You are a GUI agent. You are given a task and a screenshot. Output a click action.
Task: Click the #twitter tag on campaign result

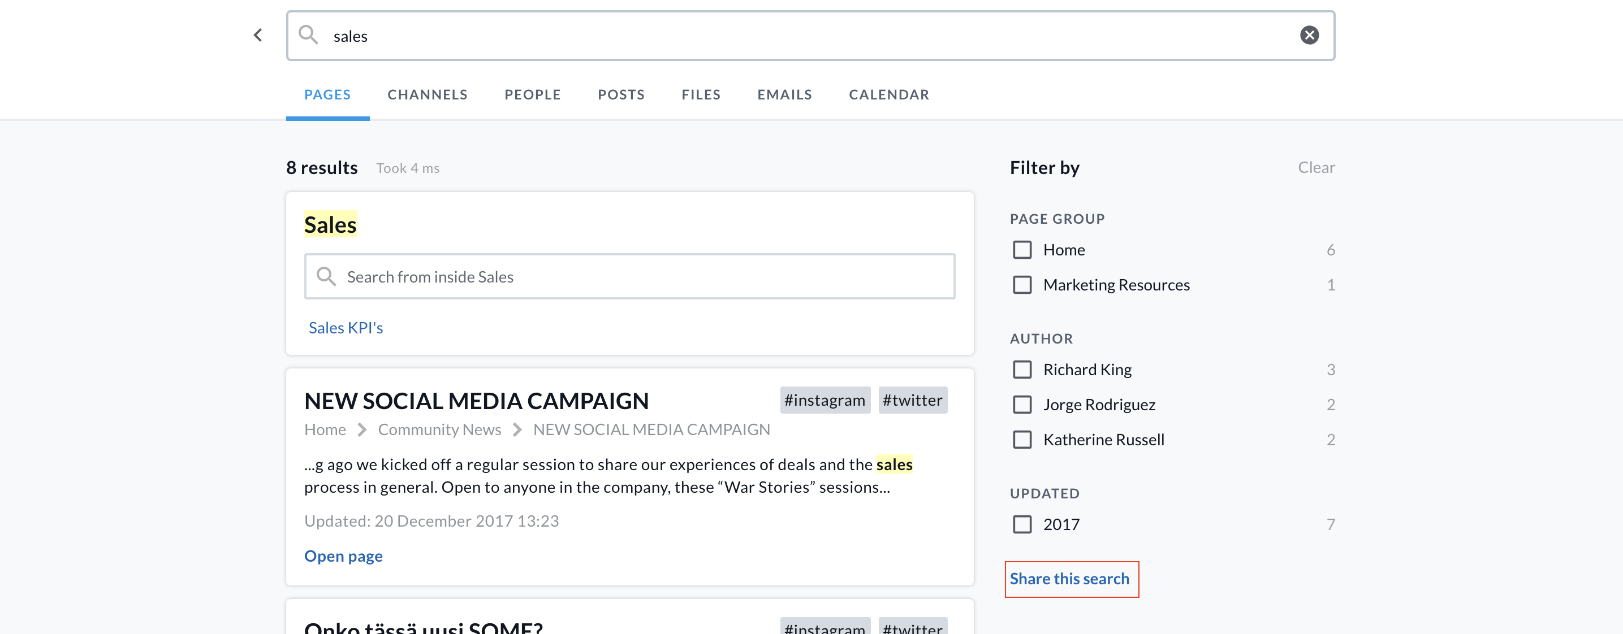[912, 401]
